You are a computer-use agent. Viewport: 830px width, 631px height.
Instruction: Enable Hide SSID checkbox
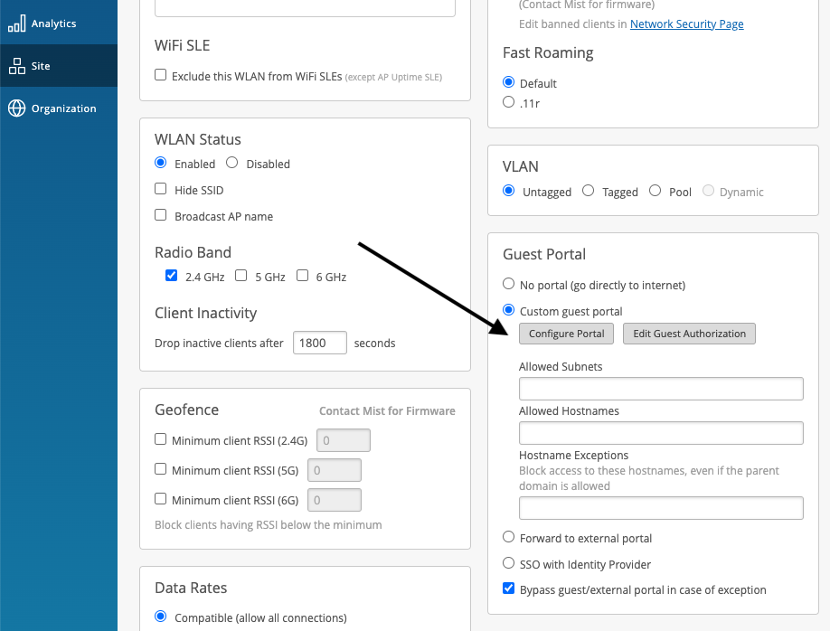tap(161, 190)
